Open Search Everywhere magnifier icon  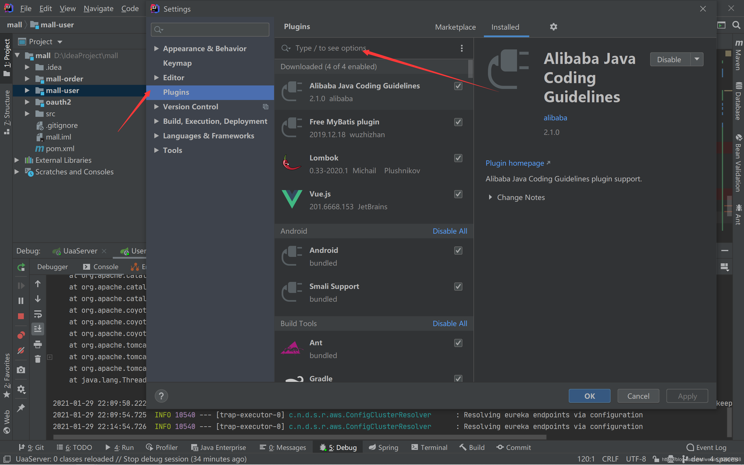736,25
